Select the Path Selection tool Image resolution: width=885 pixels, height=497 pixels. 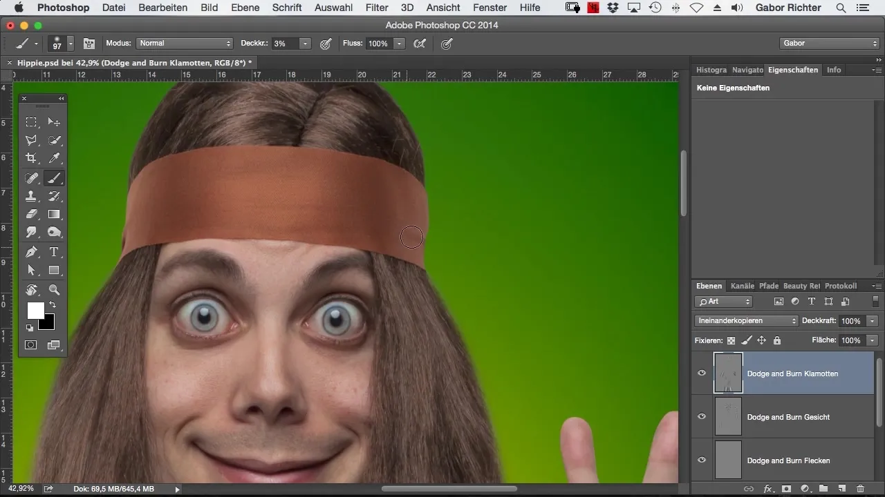[32, 271]
